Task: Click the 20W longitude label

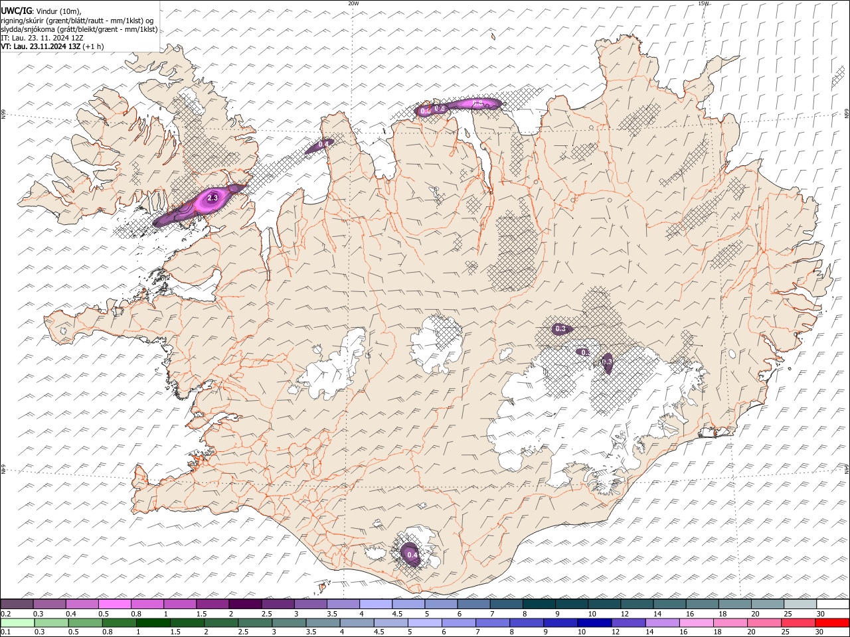Action: coord(353,3)
